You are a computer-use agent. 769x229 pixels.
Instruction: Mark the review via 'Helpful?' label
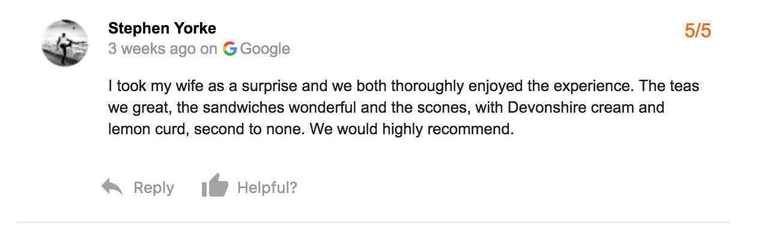pyautogui.click(x=267, y=188)
